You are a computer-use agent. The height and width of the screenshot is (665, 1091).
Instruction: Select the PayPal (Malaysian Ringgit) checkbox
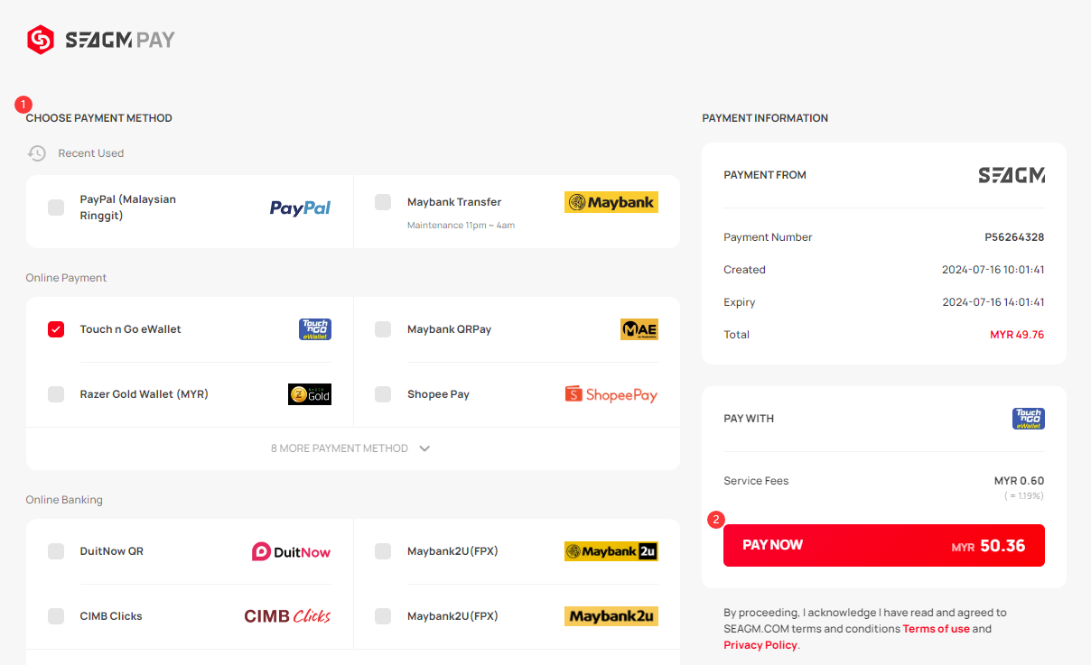click(x=56, y=208)
